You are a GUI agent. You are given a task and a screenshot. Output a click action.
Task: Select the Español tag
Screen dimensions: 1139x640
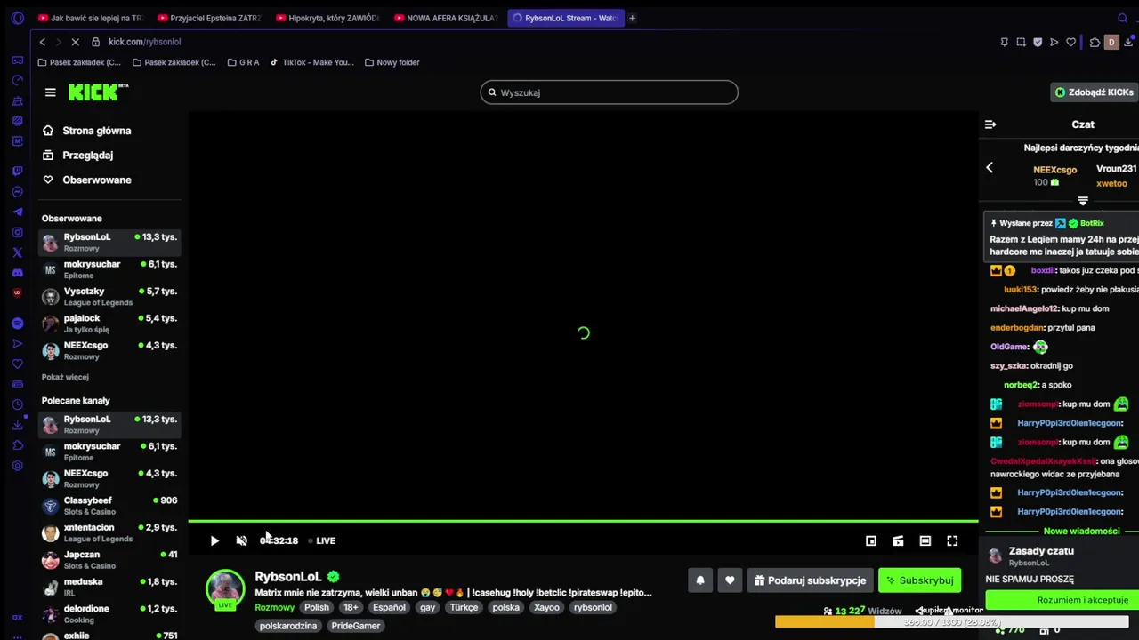[389, 608]
